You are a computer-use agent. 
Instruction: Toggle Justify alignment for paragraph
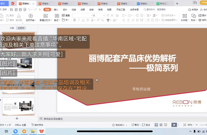(x=137, y=20)
